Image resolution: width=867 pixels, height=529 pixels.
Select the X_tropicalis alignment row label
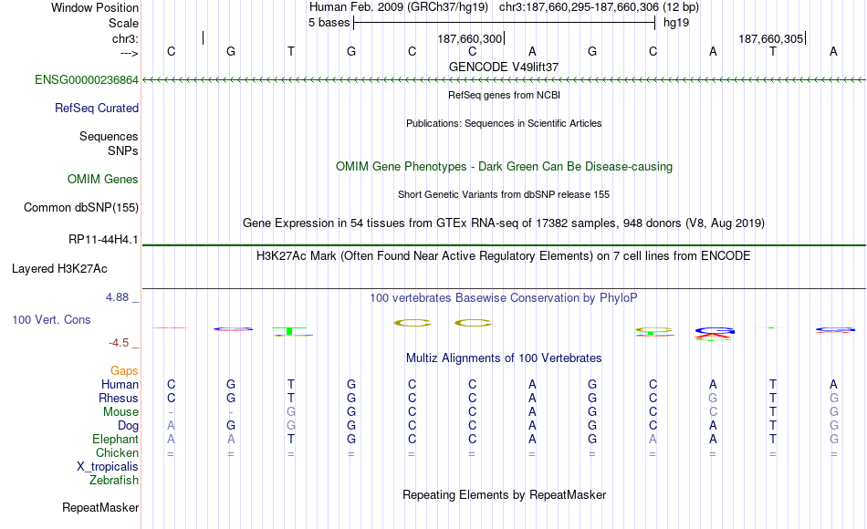click(108, 467)
